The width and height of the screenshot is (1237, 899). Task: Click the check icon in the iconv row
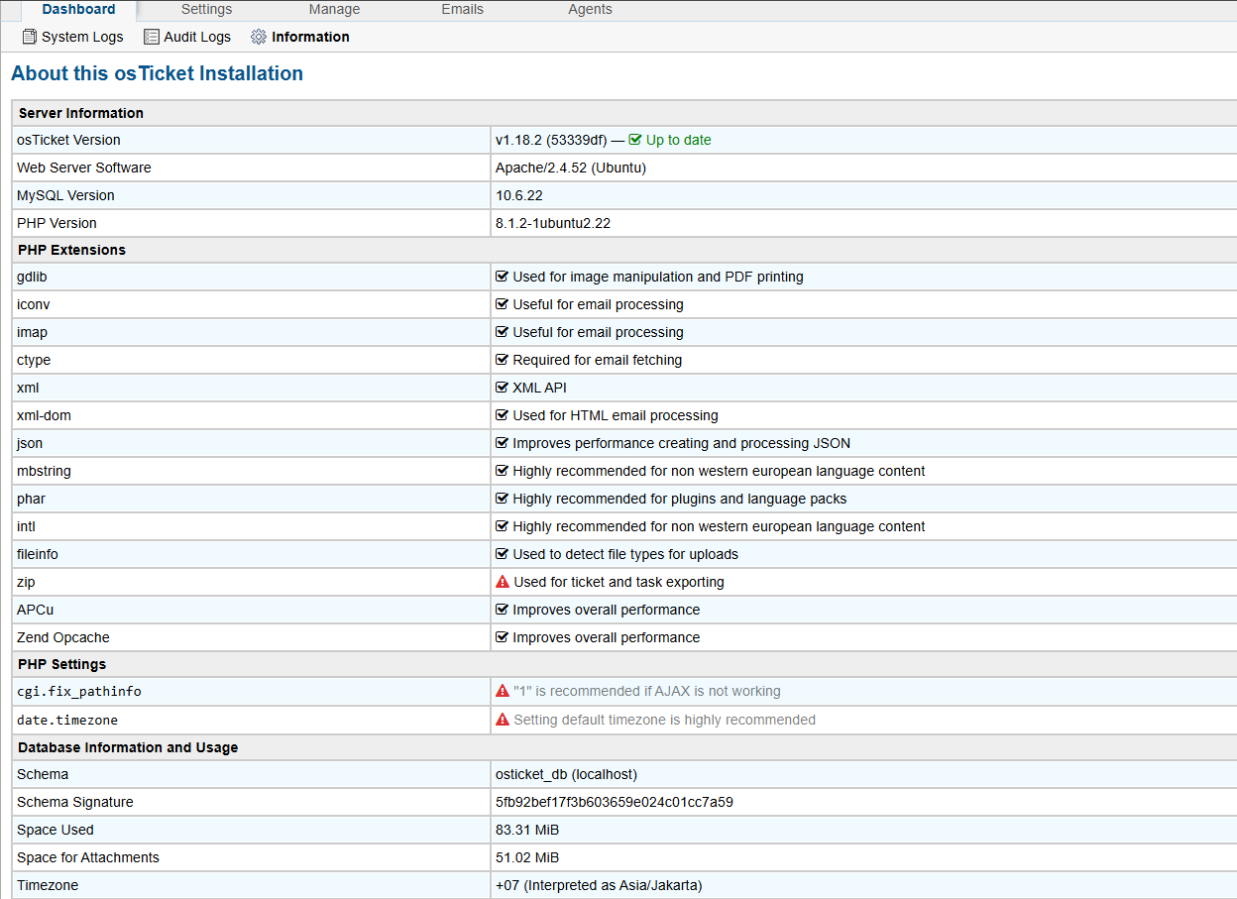(502, 304)
